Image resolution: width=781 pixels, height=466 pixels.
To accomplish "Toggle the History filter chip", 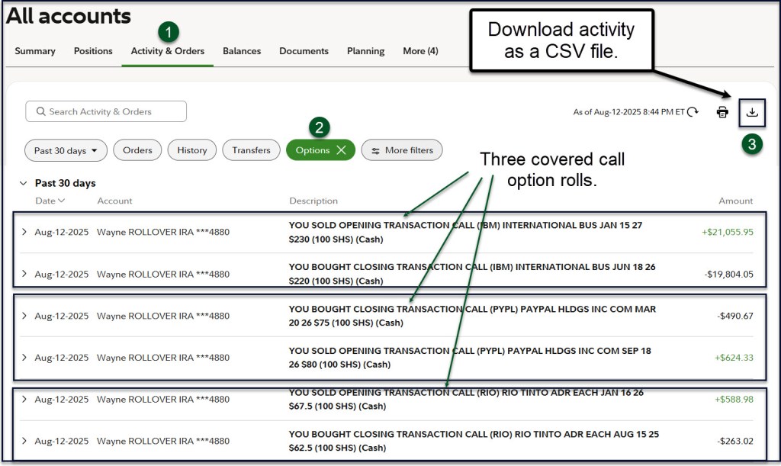I will coord(191,150).
